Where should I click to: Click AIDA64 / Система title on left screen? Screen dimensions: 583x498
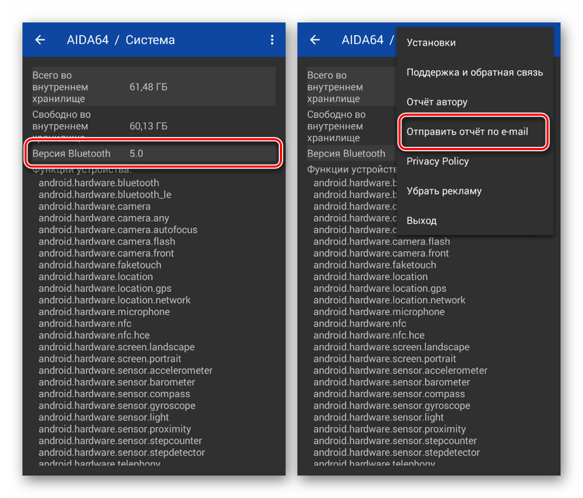click(x=121, y=40)
